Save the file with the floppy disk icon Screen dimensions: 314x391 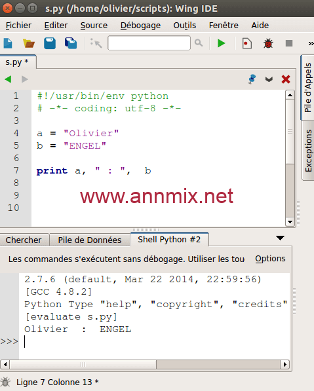50,43
